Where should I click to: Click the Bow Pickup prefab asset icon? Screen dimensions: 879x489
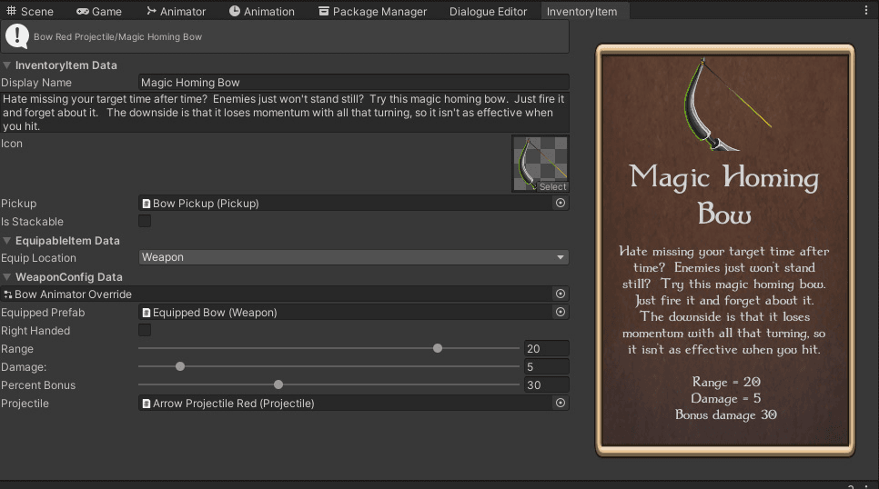click(146, 204)
